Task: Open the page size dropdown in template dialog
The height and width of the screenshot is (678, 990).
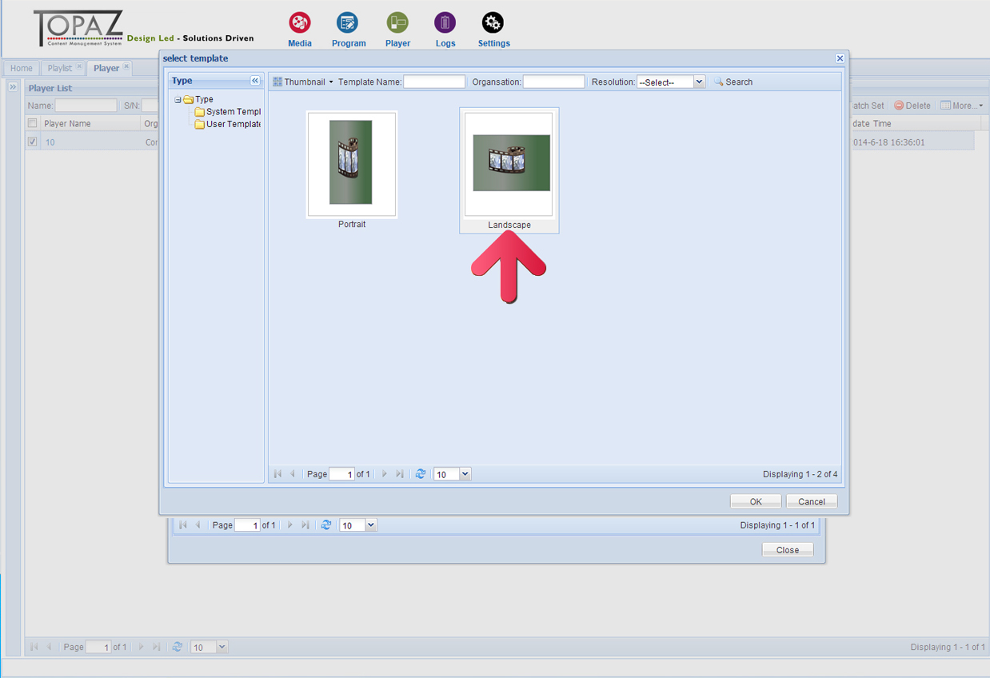Action: pos(465,474)
